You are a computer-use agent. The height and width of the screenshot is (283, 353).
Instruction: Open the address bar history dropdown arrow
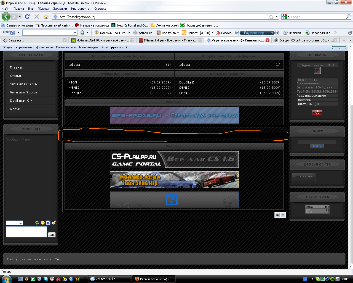[277, 17]
